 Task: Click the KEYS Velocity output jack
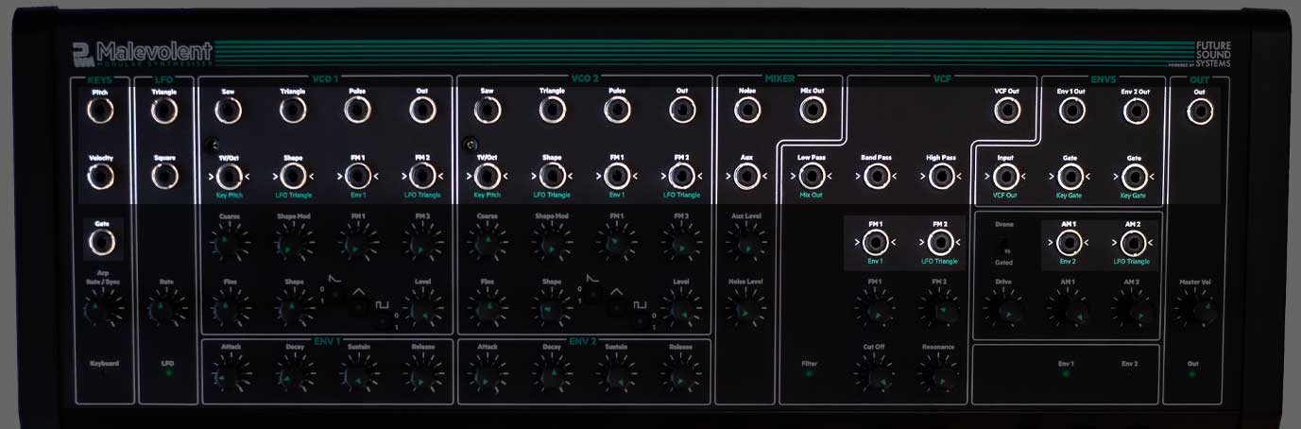click(x=100, y=177)
